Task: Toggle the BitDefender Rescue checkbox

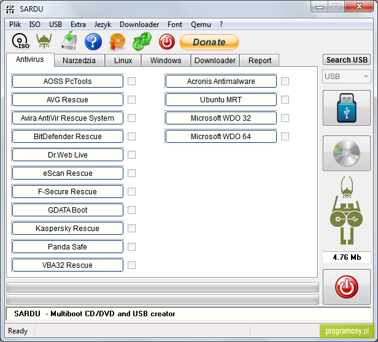Action: [x=131, y=136]
